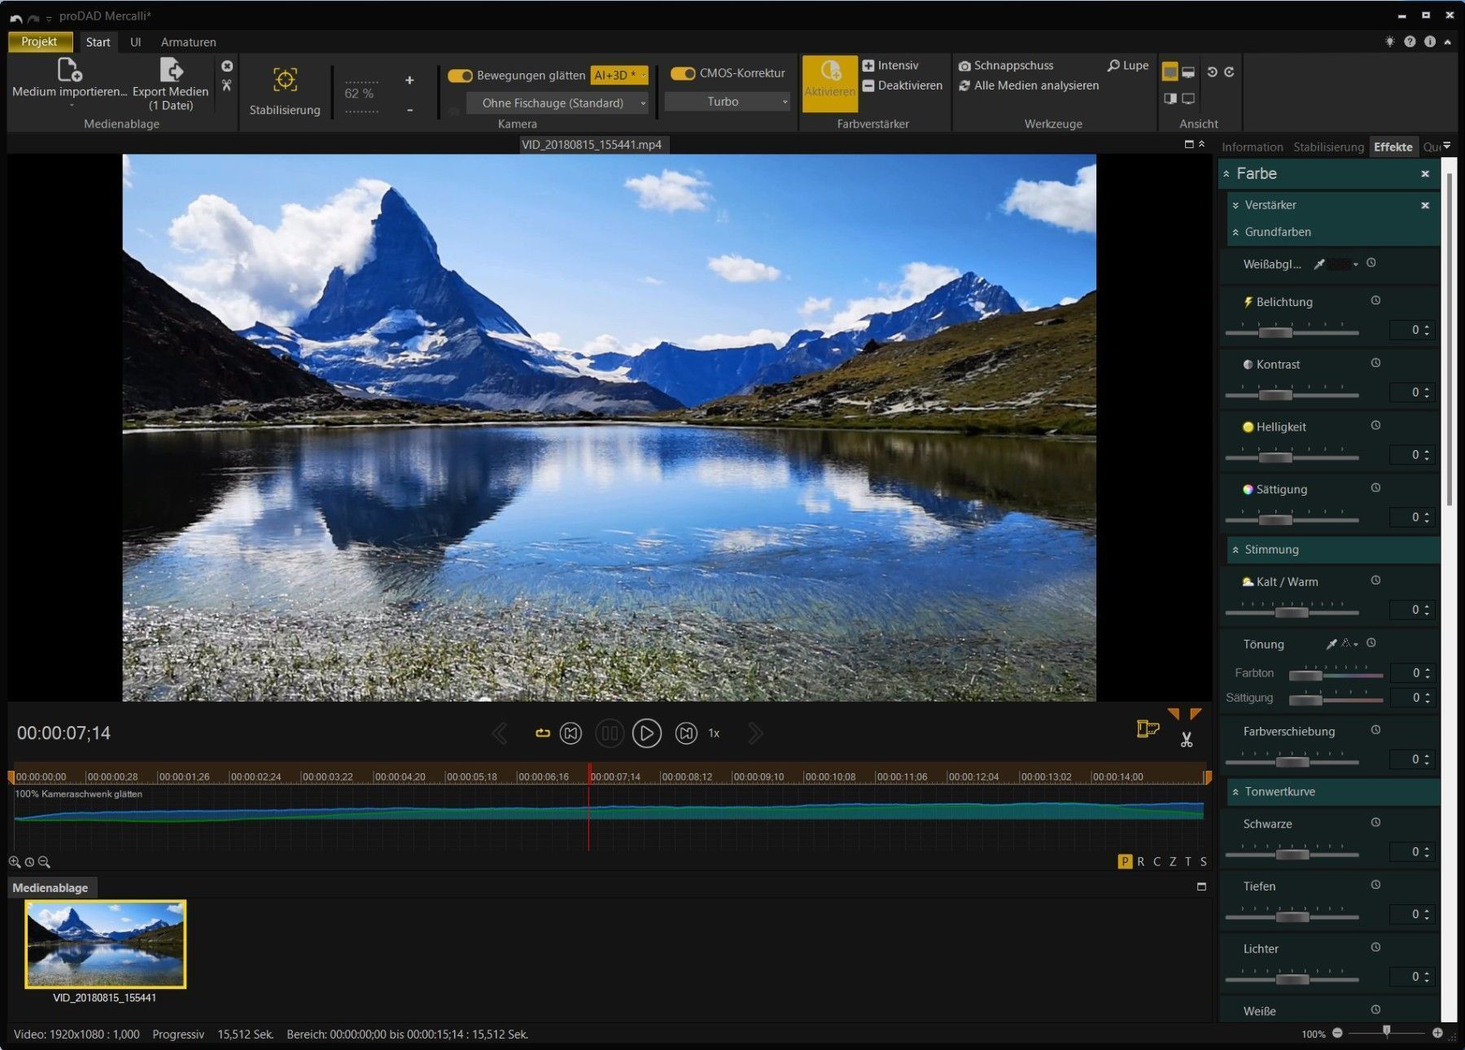Click the scissors cut icon by the timeline
This screenshot has width=1465, height=1050.
[1187, 740]
